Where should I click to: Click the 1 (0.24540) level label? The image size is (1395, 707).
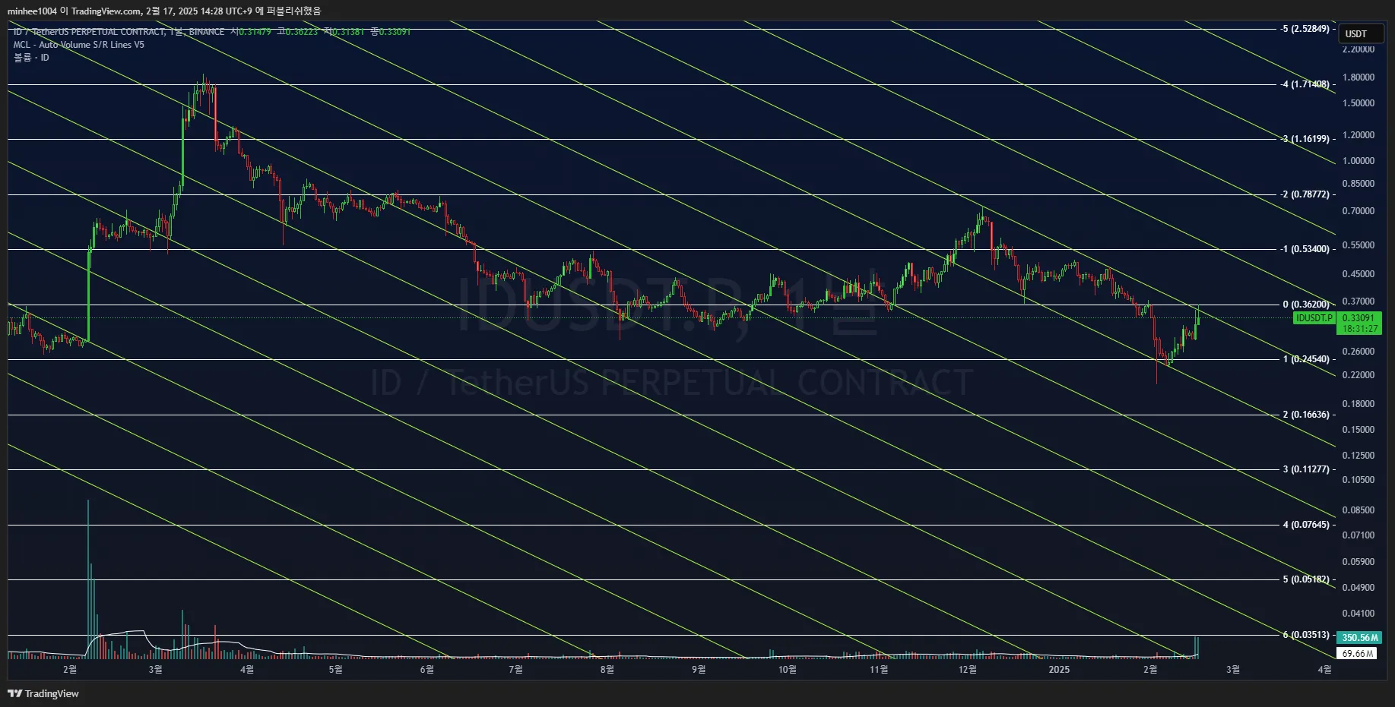coord(1307,359)
